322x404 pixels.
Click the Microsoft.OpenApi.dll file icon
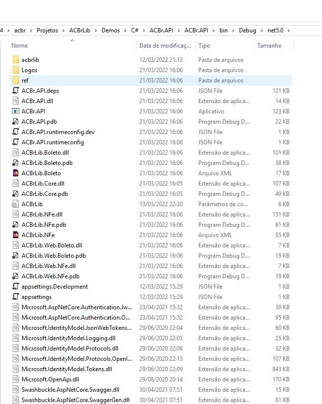[x=16, y=379]
